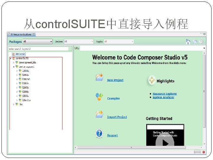Click the Welcome page icon in tree
This screenshot has width=213, height=160.
pos(14,54)
